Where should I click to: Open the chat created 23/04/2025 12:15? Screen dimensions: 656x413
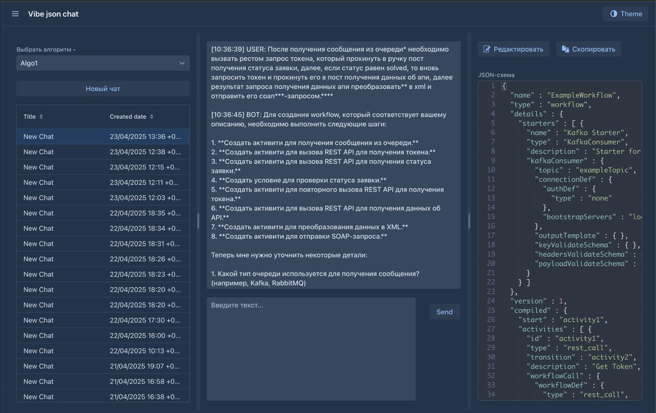click(103, 167)
